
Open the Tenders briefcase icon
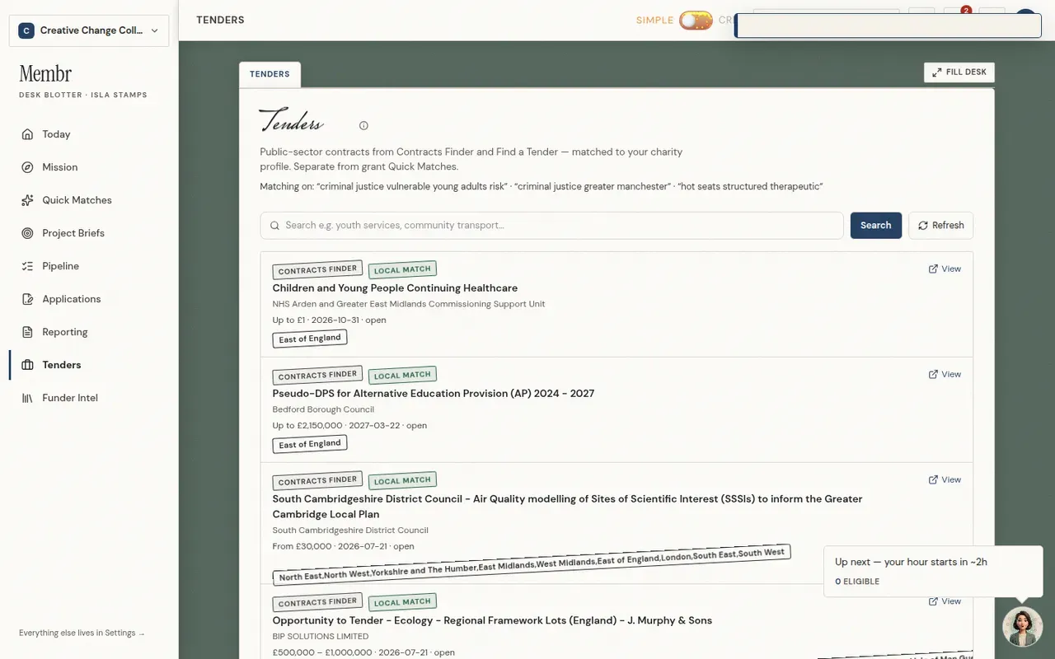coord(27,365)
